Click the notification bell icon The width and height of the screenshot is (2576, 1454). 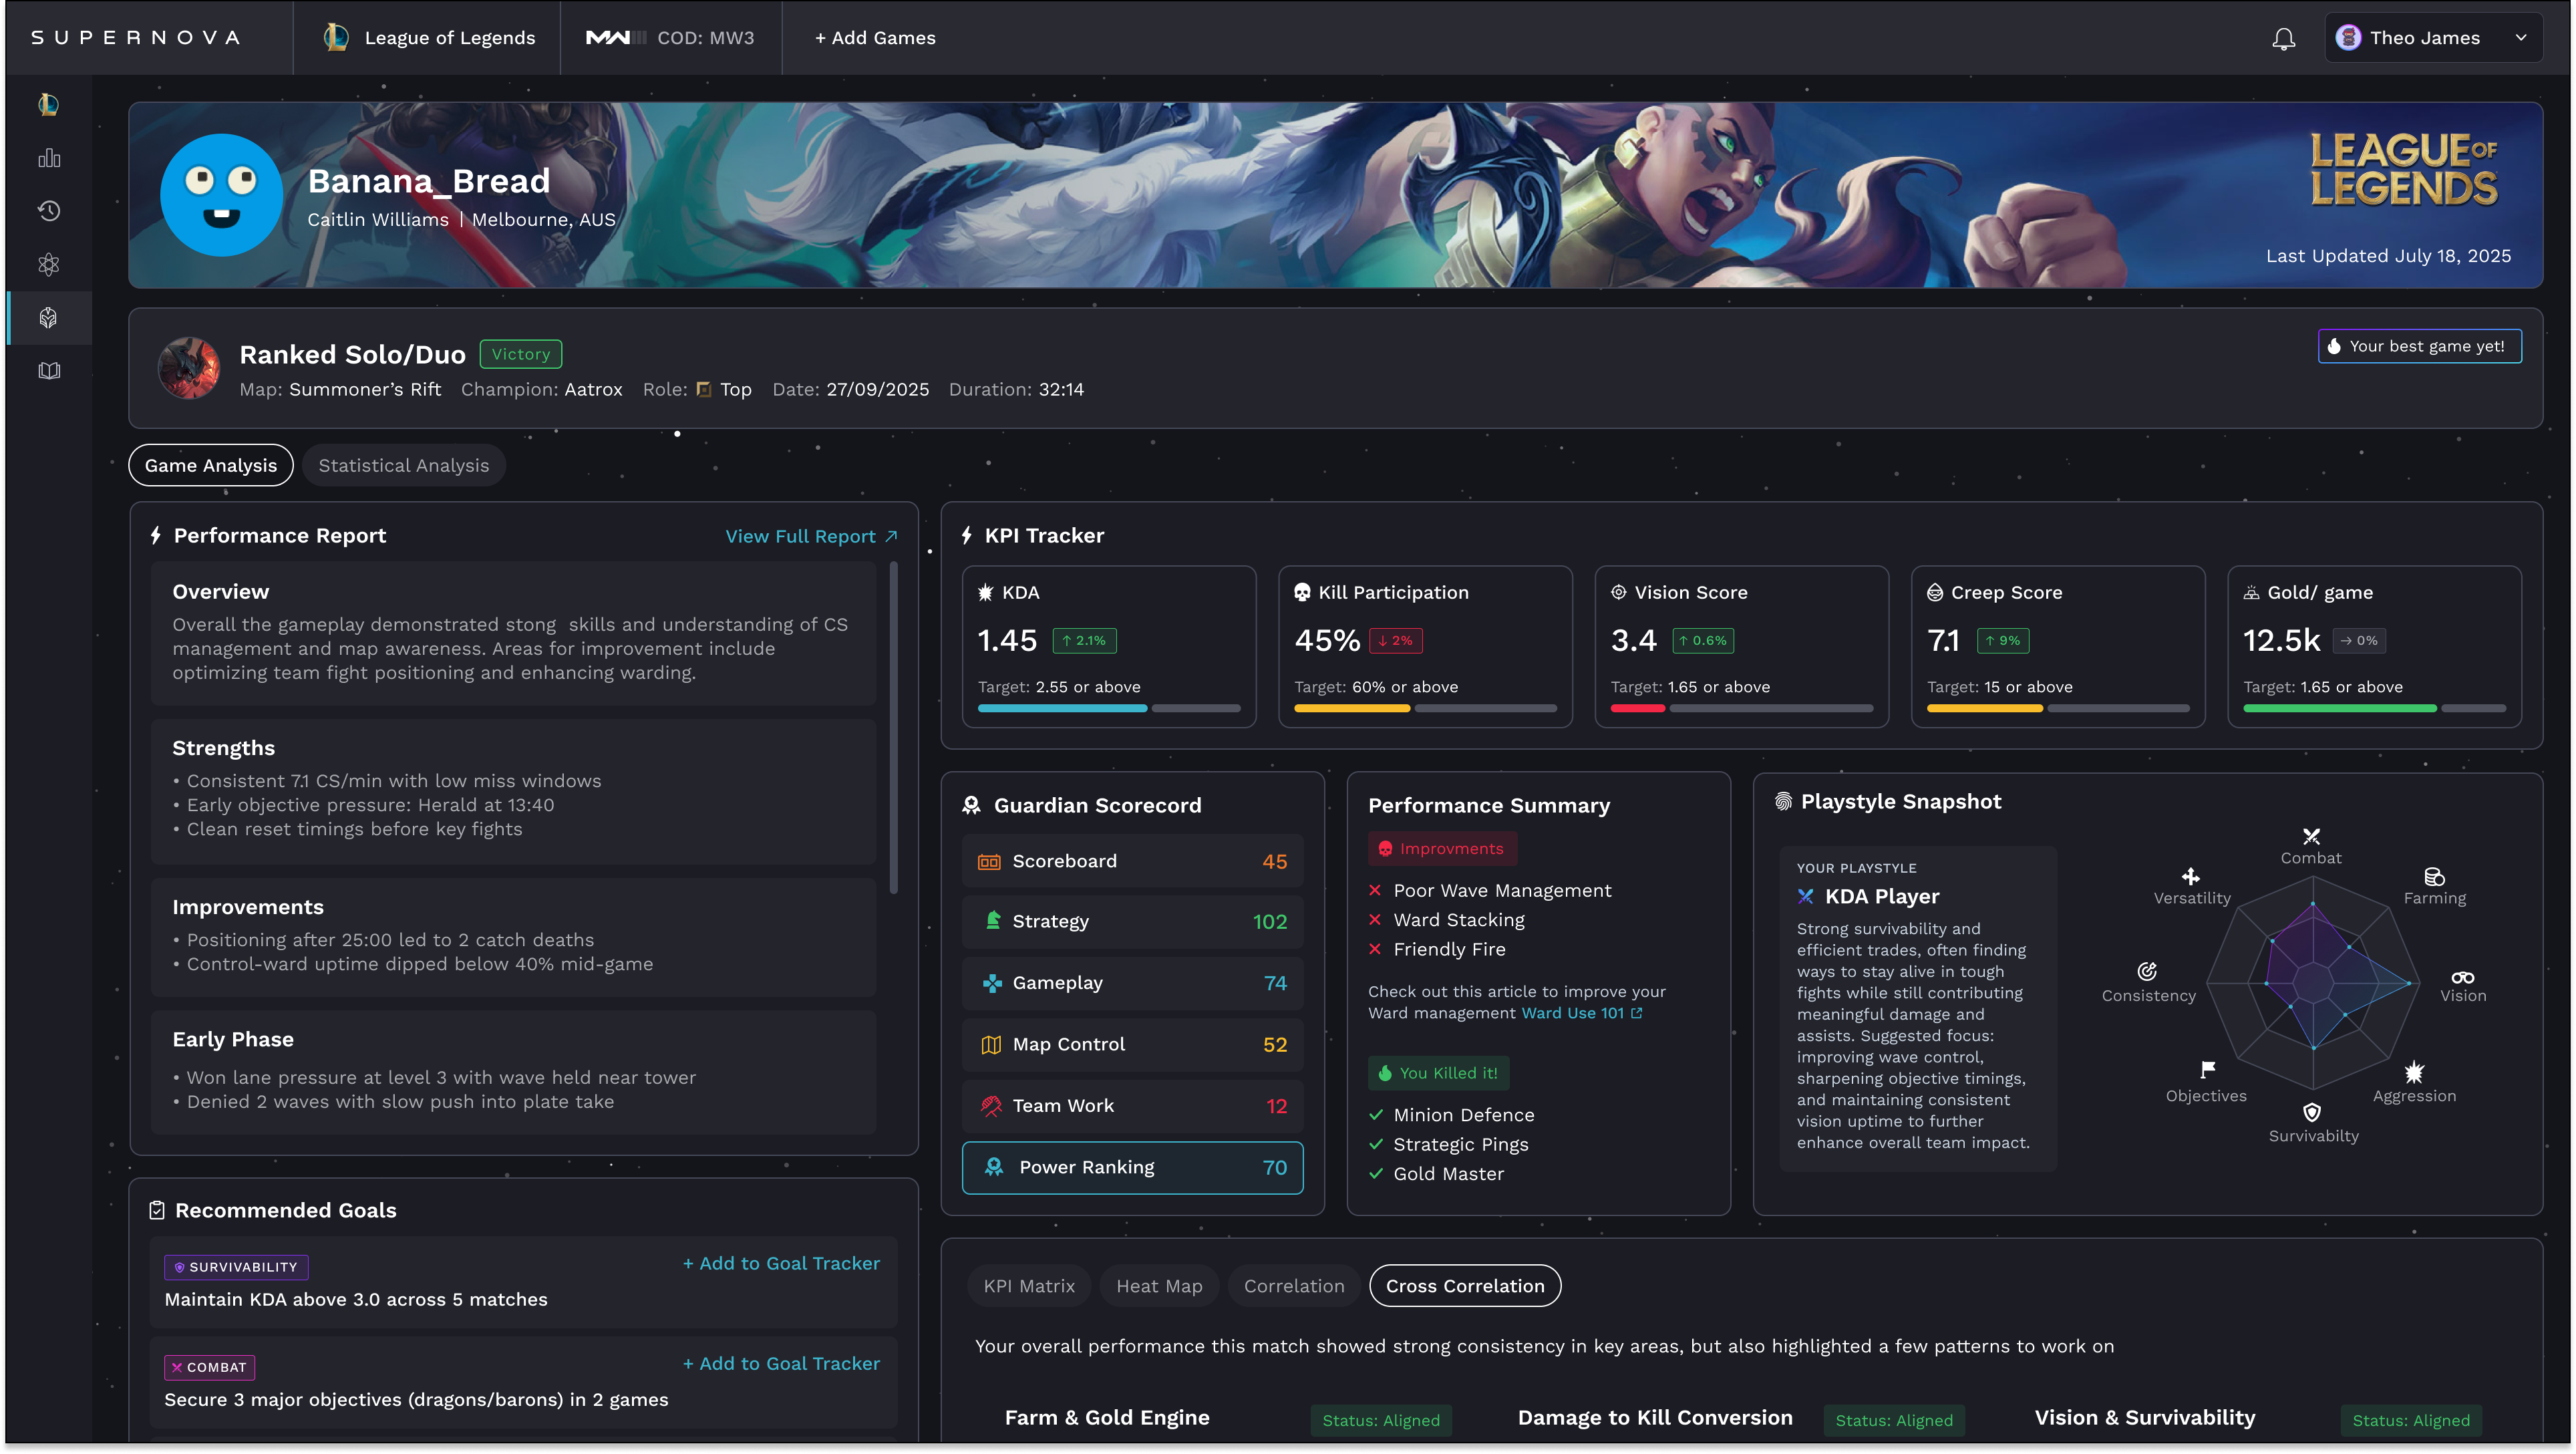click(x=2283, y=38)
